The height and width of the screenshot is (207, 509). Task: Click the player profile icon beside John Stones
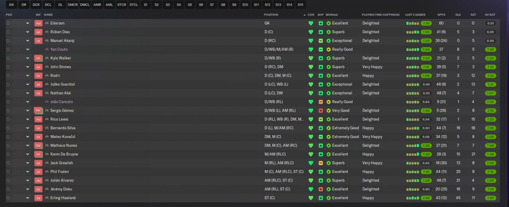point(47,67)
